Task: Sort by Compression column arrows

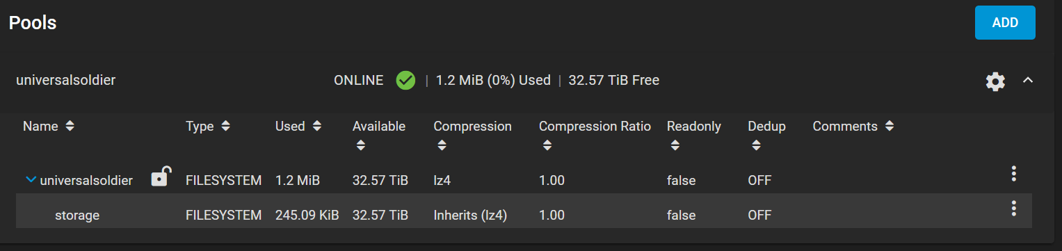Action: click(x=441, y=145)
